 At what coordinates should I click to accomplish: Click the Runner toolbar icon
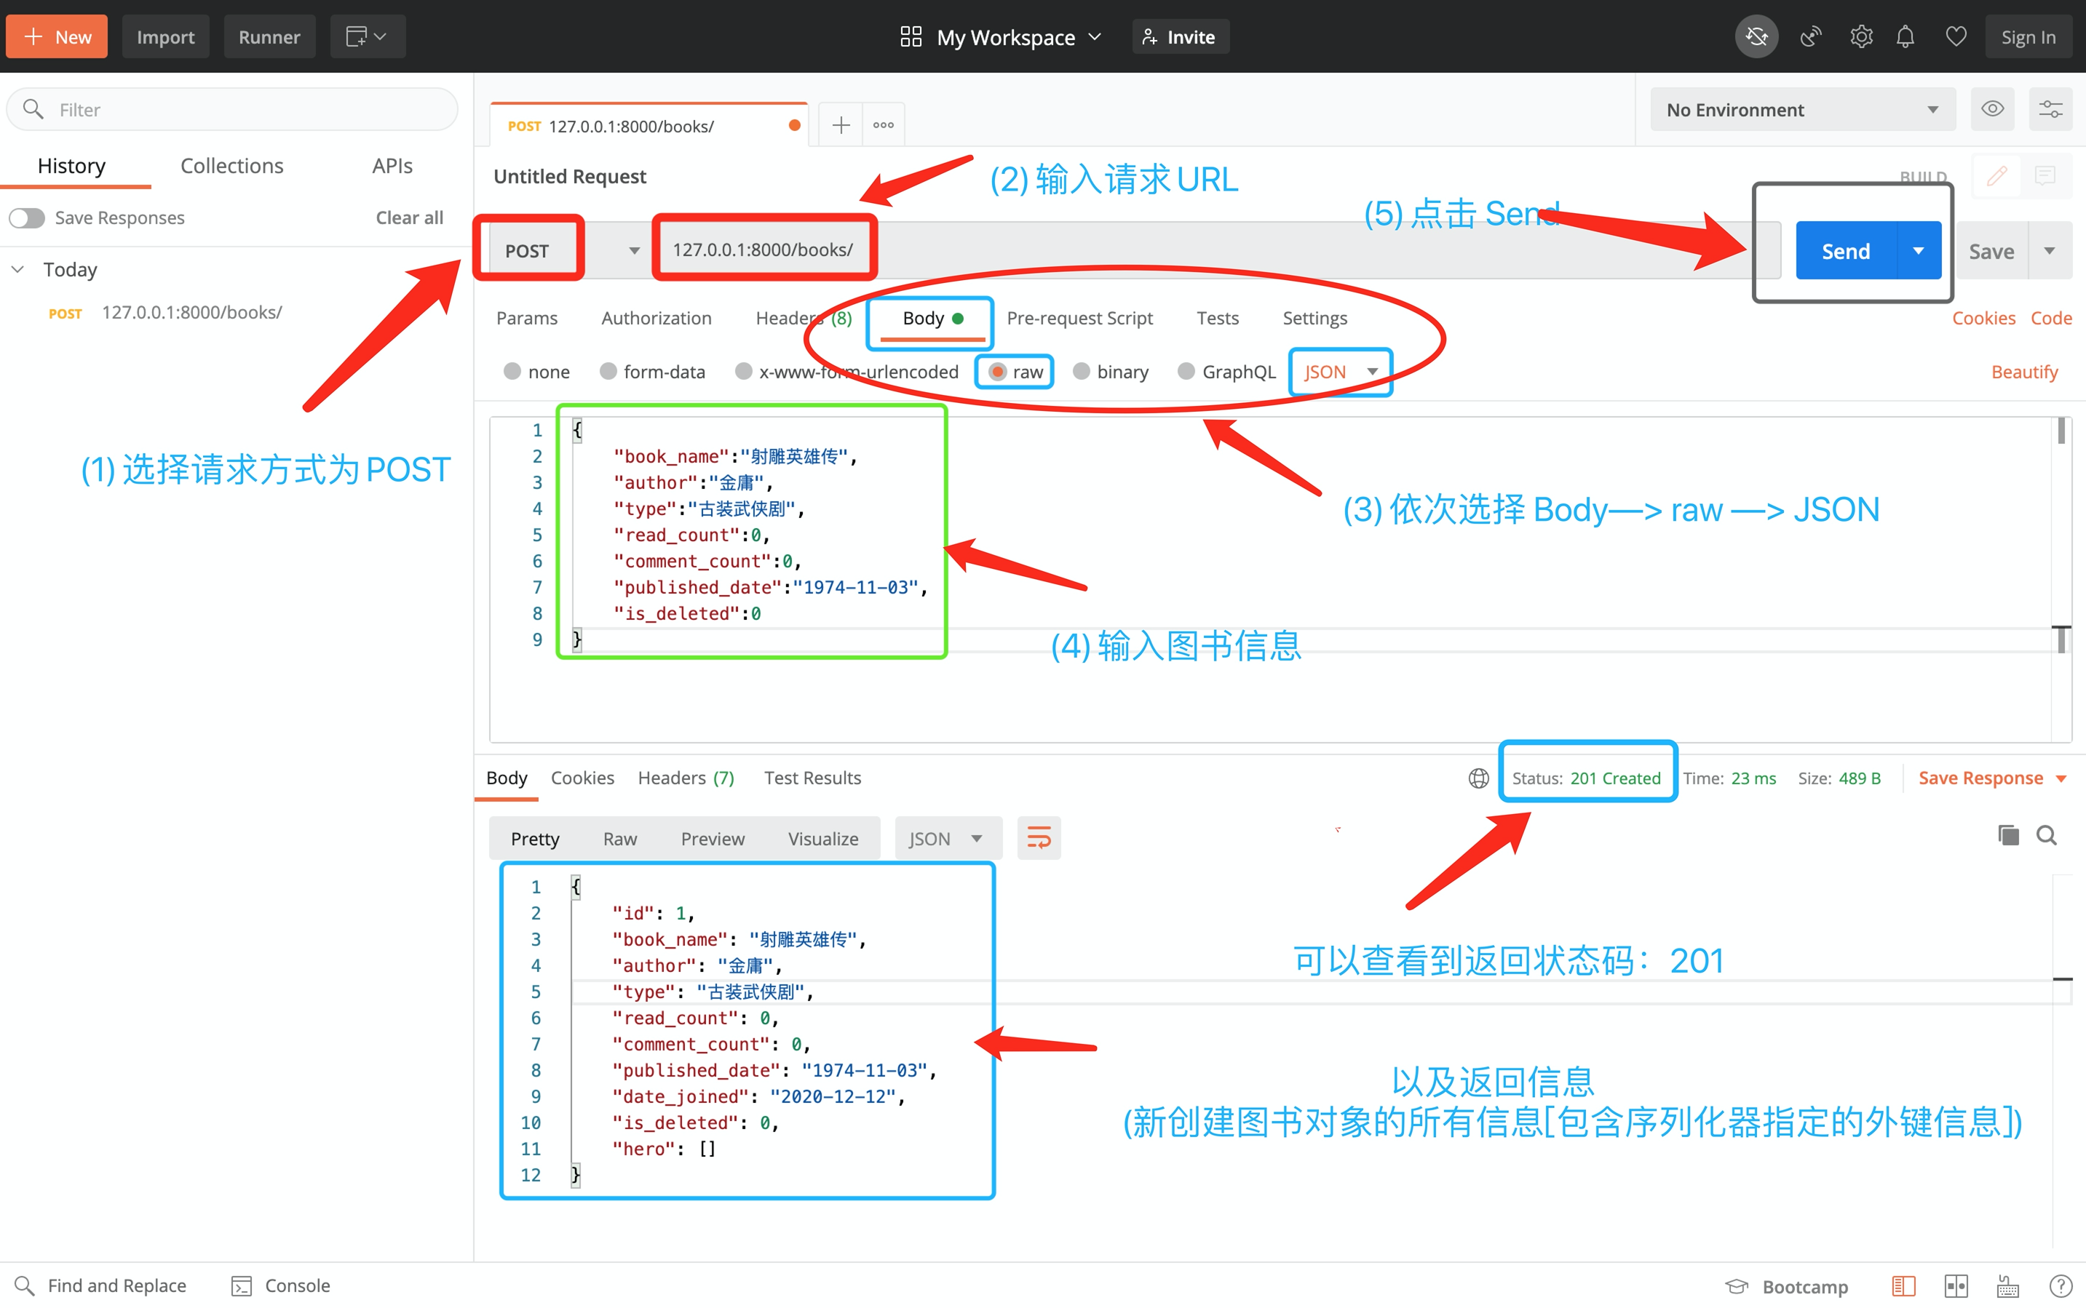tap(267, 35)
